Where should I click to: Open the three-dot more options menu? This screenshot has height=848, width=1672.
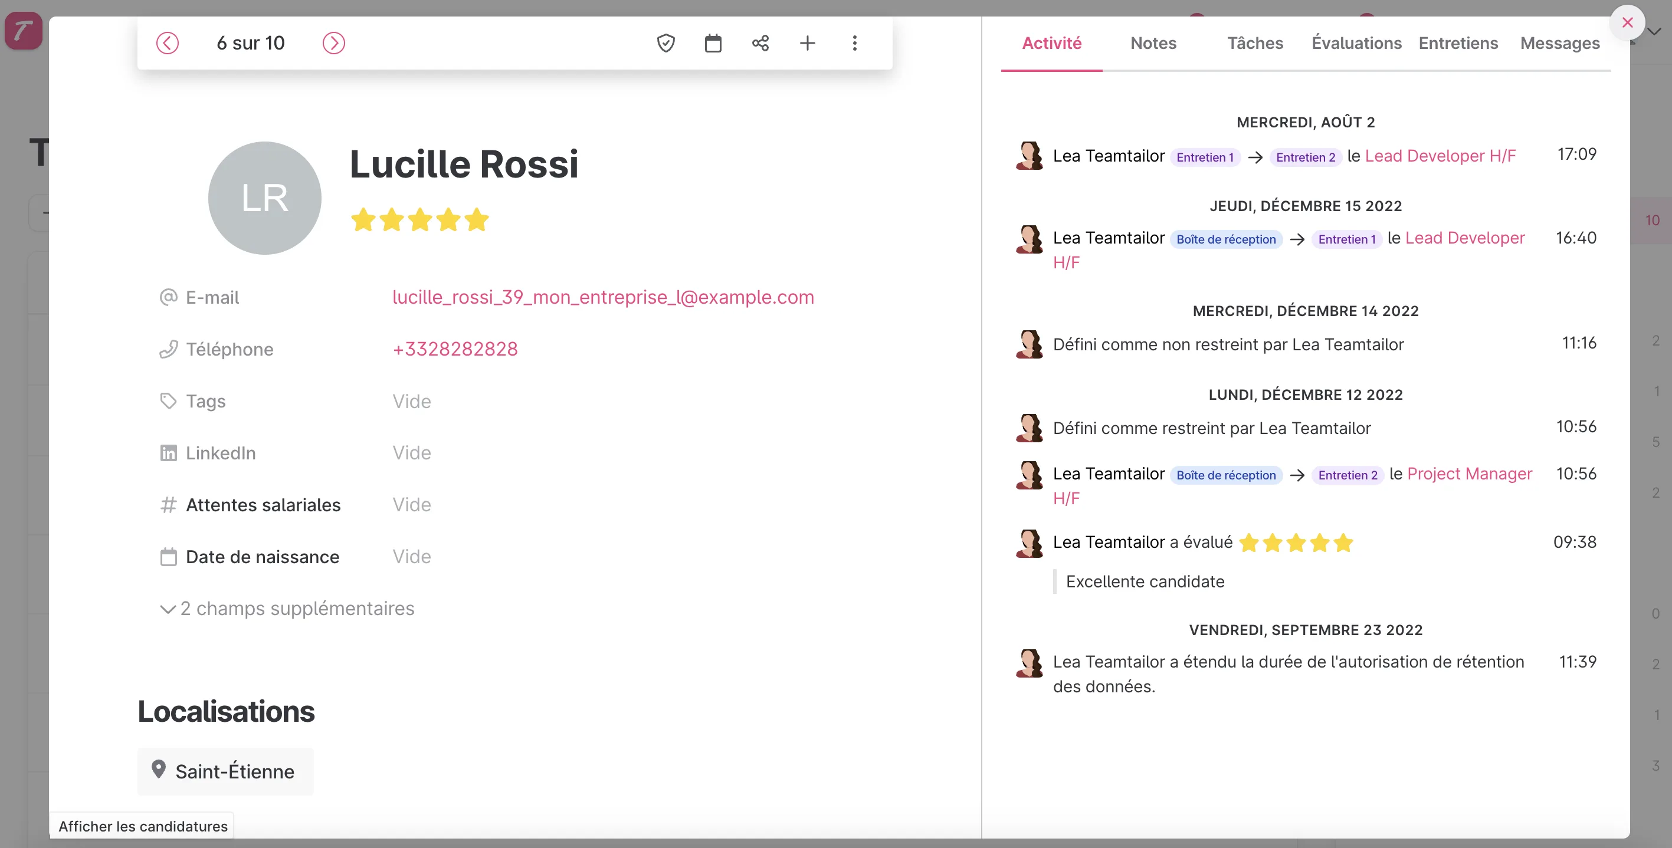(x=855, y=43)
